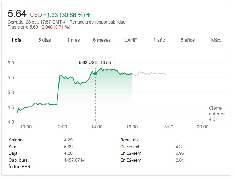The height and width of the screenshot is (178, 235).
Task: Click the large 5.64 price heading
Action: (17, 14)
